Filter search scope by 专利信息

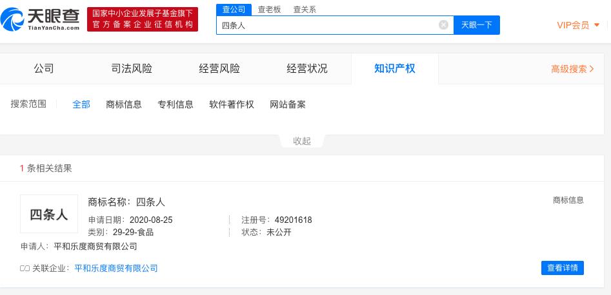tap(175, 104)
